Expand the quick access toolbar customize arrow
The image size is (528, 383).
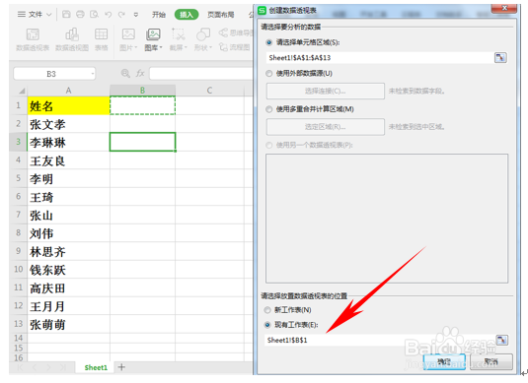(x=136, y=15)
